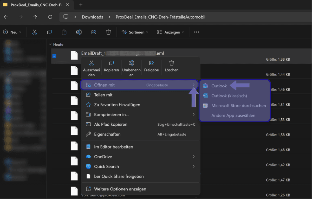Open the Anzeigen dropdown
This screenshot has height=199, width=312.
click(171, 32)
